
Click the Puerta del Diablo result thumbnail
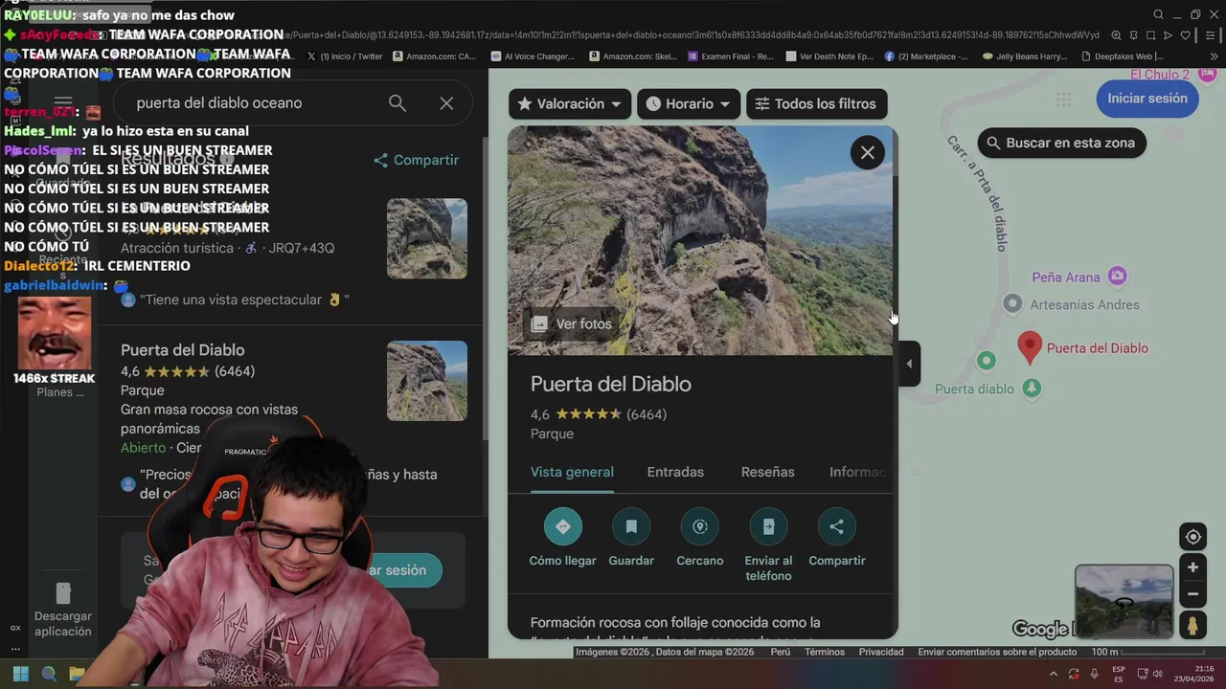(x=427, y=381)
